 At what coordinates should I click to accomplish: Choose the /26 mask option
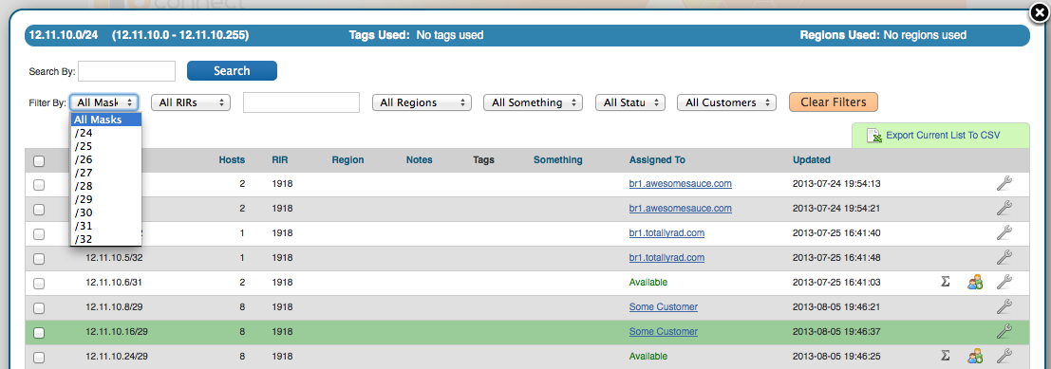pyautogui.click(x=106, y=159)
